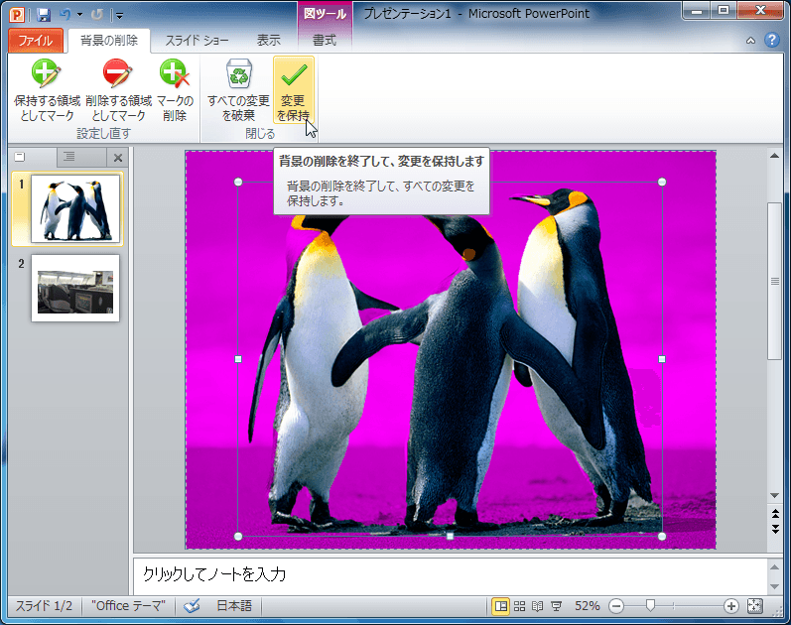This screenshot has height=625, width=791.
Task: Click Keep Changes (変更を保持) checkmark
Action: pos(294,90)
